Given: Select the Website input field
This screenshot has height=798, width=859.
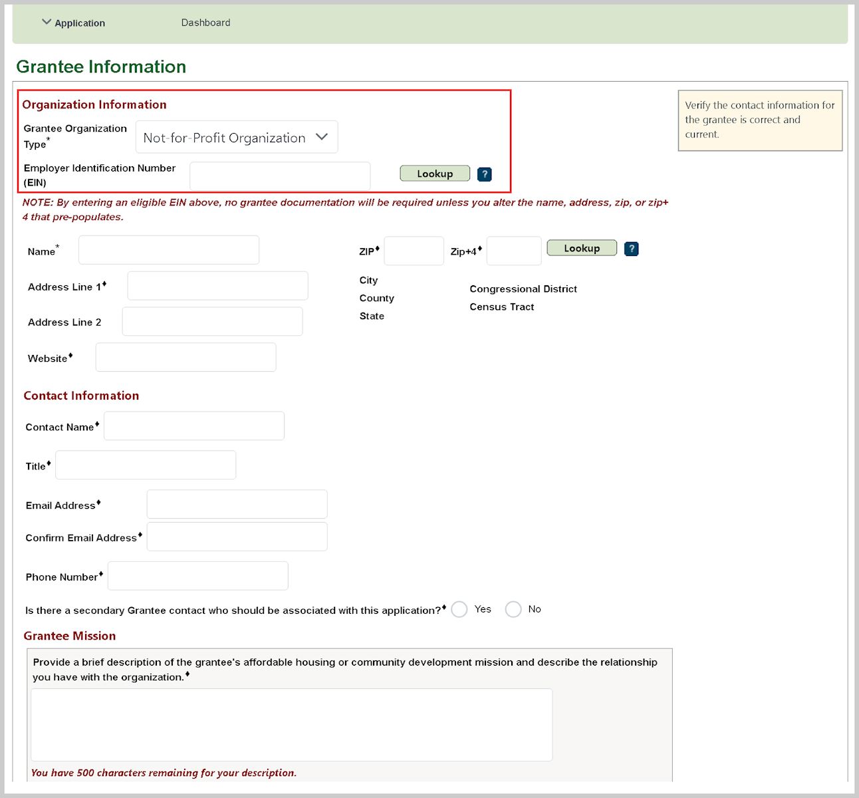Looking at the screenshot, I should [x=185, y=358].
